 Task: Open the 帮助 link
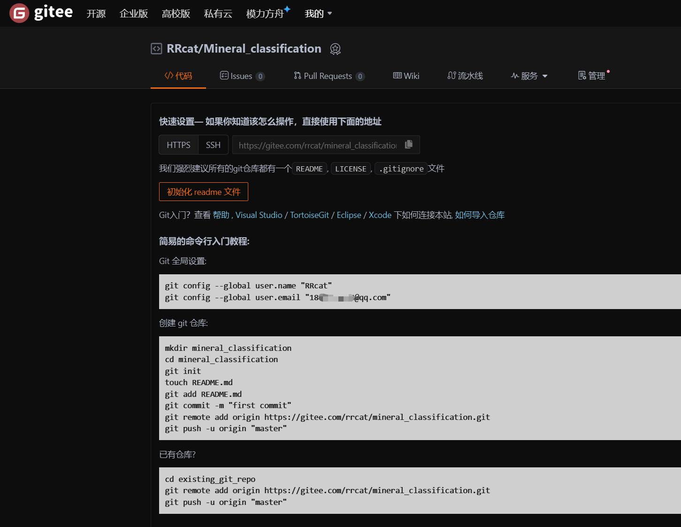tap(221, 215)
